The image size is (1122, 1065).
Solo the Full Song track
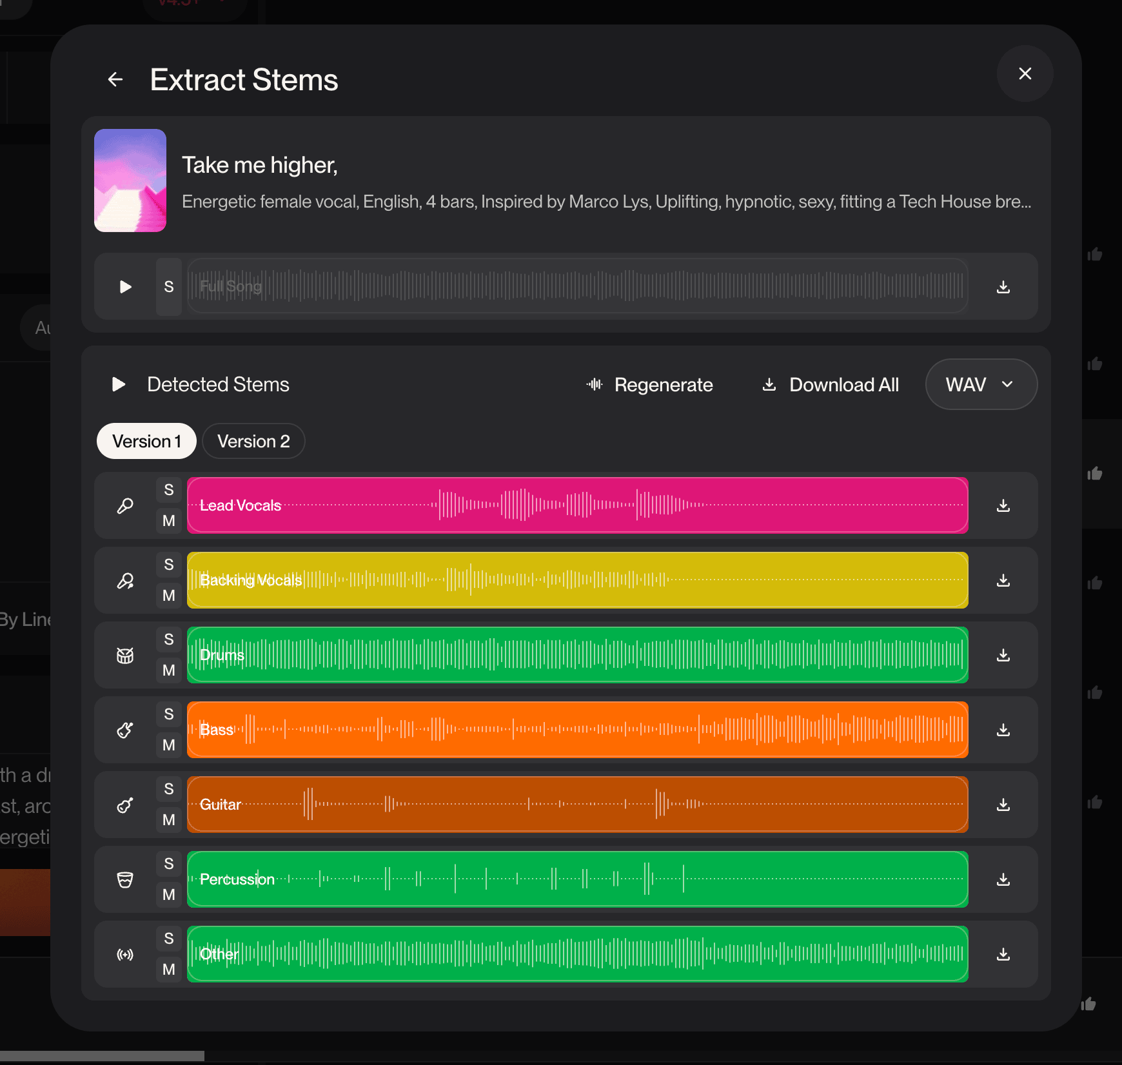pos(169,287)
